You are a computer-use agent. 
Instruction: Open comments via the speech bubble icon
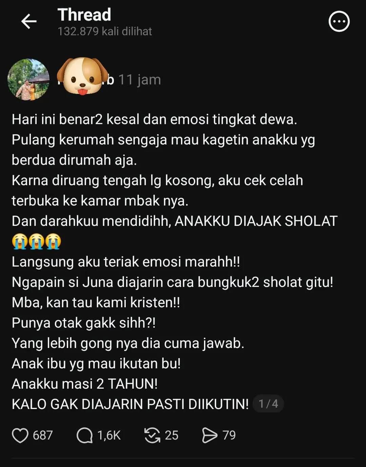click(84, 435)
